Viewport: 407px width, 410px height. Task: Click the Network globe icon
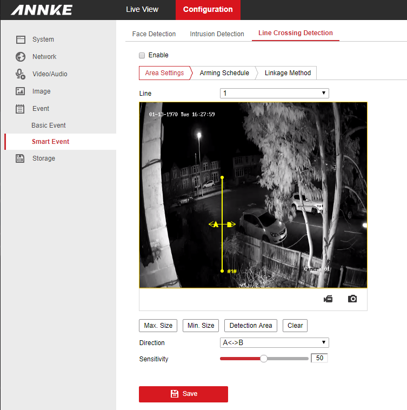21,57
